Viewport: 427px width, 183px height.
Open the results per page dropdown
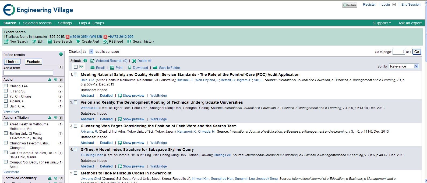tap(88, 51)
